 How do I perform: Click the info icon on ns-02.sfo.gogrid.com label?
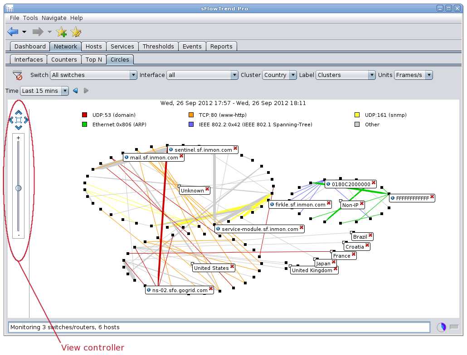pyautogui.click(x=148, y=290)
